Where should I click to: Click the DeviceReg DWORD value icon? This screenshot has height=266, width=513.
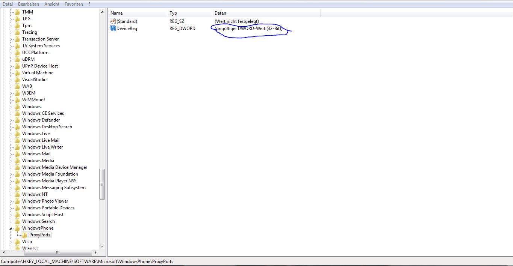(x=113, y=28)
